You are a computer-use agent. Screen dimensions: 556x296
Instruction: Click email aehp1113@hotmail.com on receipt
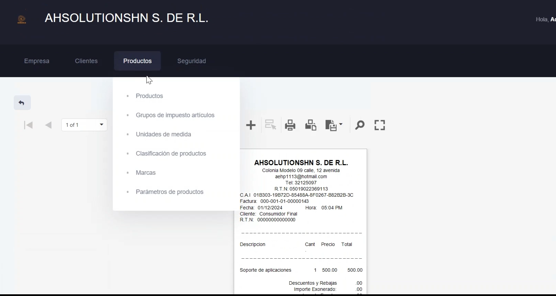[x=301, y=176]
